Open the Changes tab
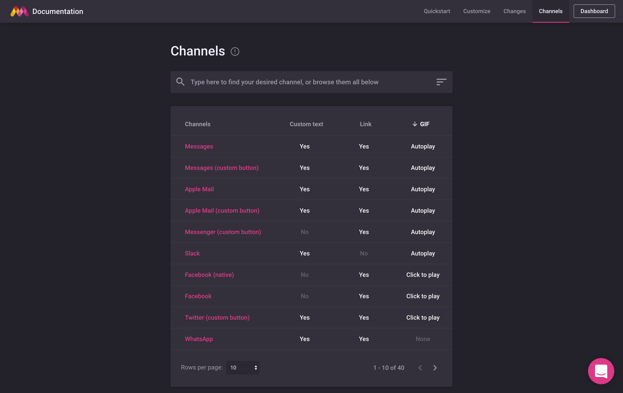The width and height of the screenshot is (623, 393). point(514,11)
